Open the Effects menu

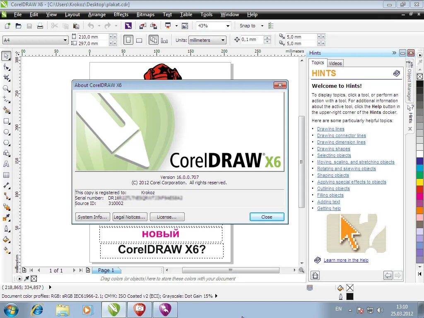pyautogui.click(x=121, y=14)
